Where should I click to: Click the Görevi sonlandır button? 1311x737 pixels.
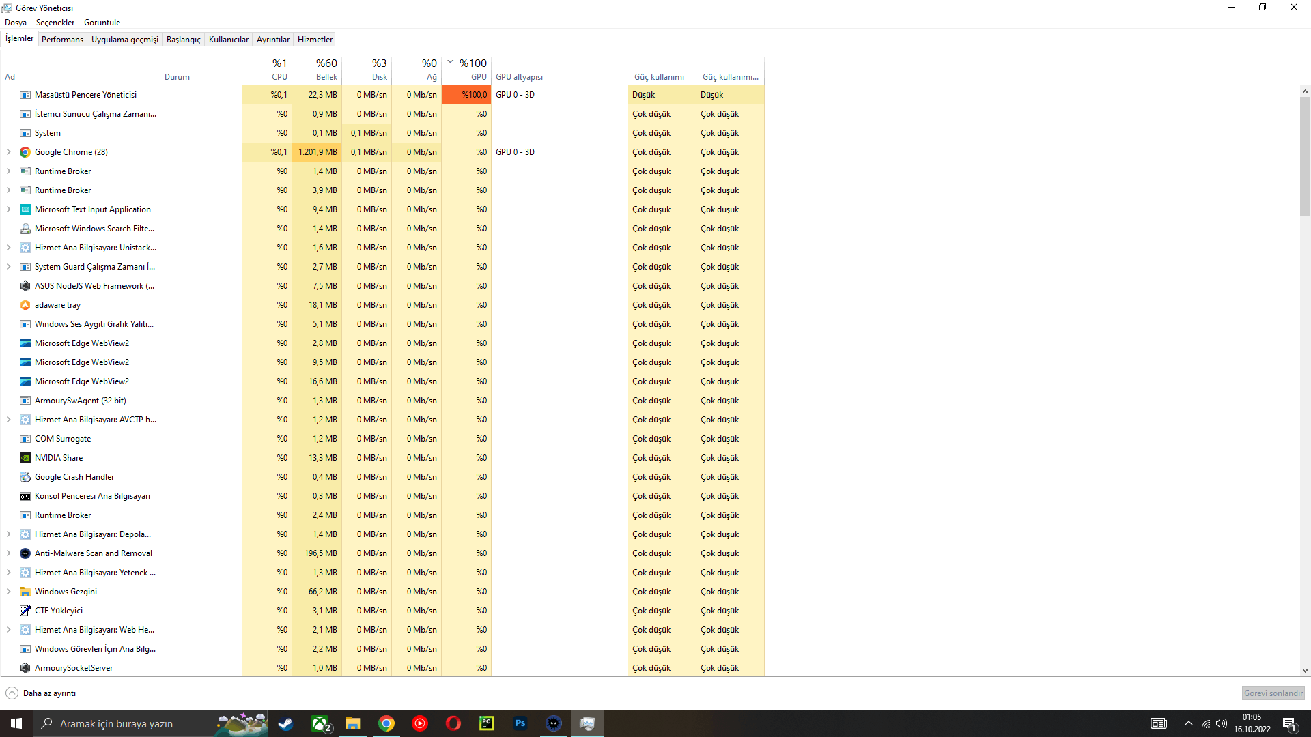[x=1273, y=693]
